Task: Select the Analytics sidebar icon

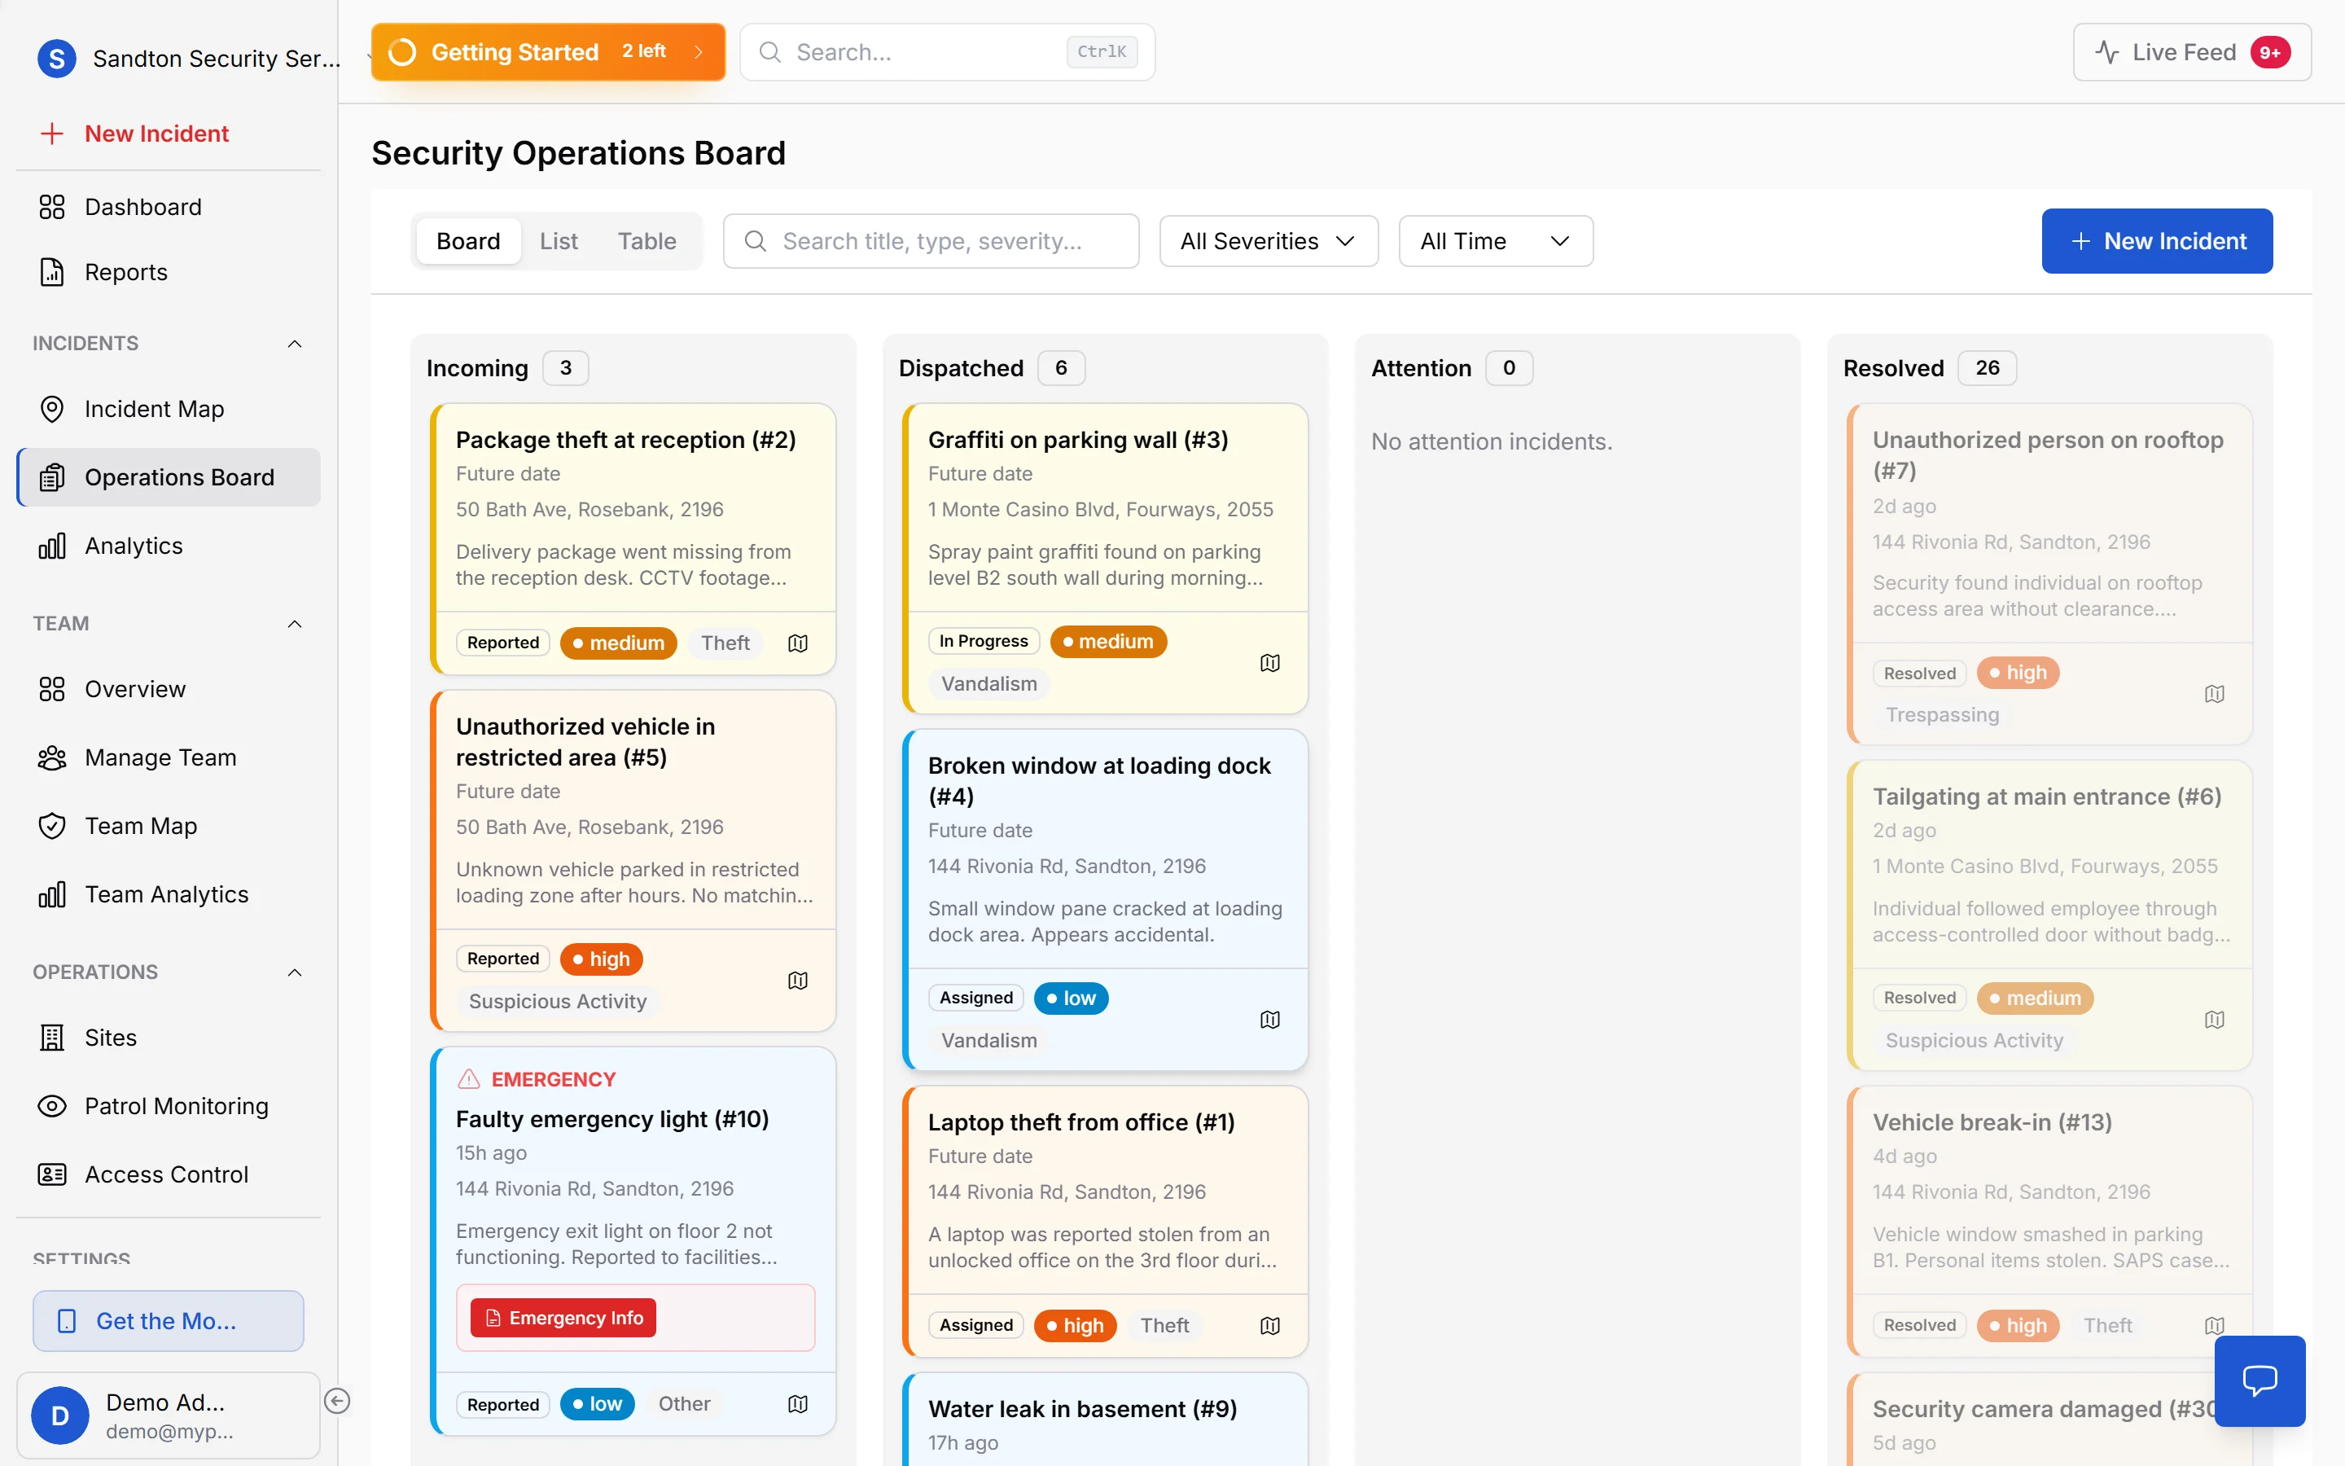Action: tap(52, 545)
